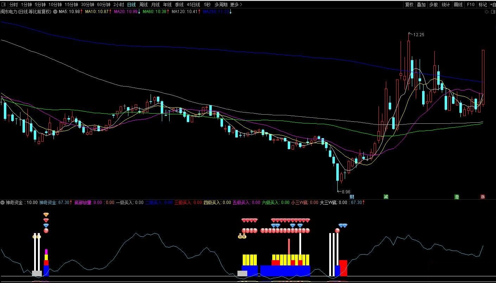
Task: Expand main chart indicator dropdown arrow
Action: [x=55, y=12]
